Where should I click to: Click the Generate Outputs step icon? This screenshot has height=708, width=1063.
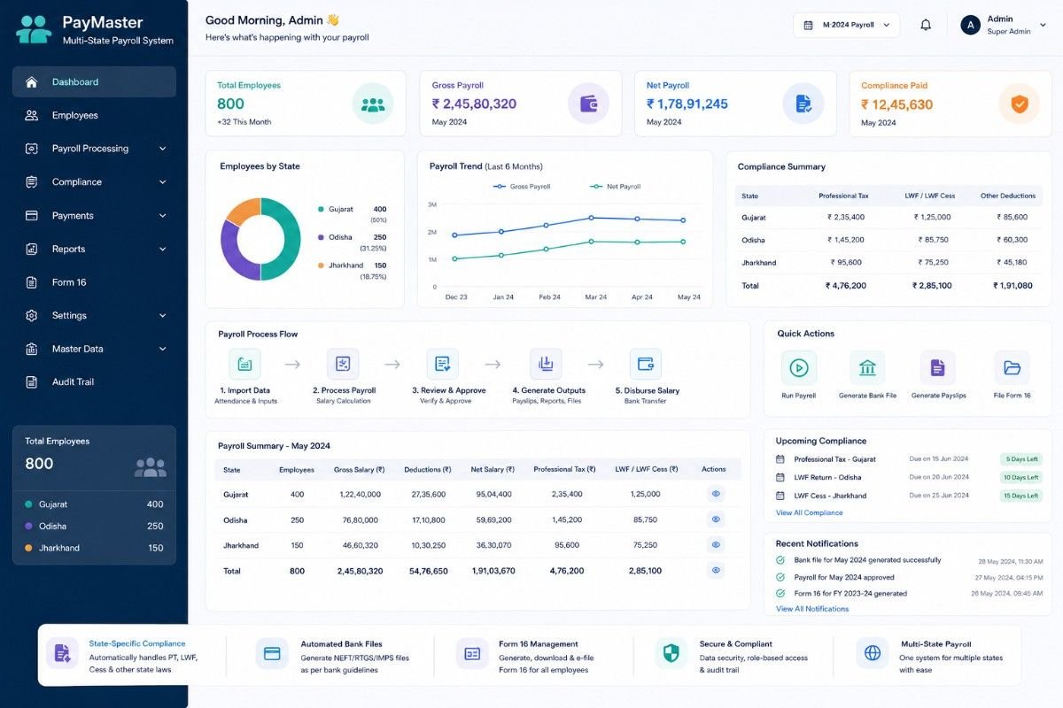tap(546, 364)
